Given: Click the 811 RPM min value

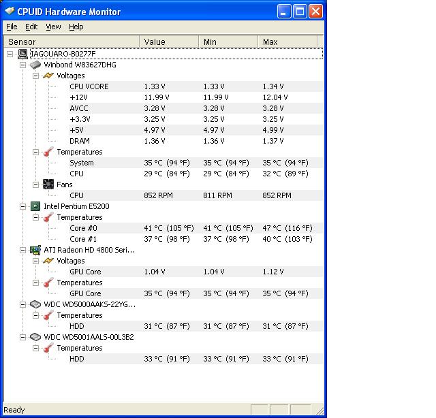Looking at the screenshot, I should 217,195.
